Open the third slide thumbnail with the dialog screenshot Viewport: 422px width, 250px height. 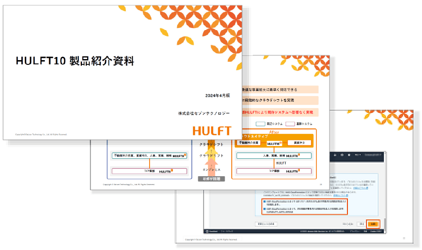(x=296, y=222)
